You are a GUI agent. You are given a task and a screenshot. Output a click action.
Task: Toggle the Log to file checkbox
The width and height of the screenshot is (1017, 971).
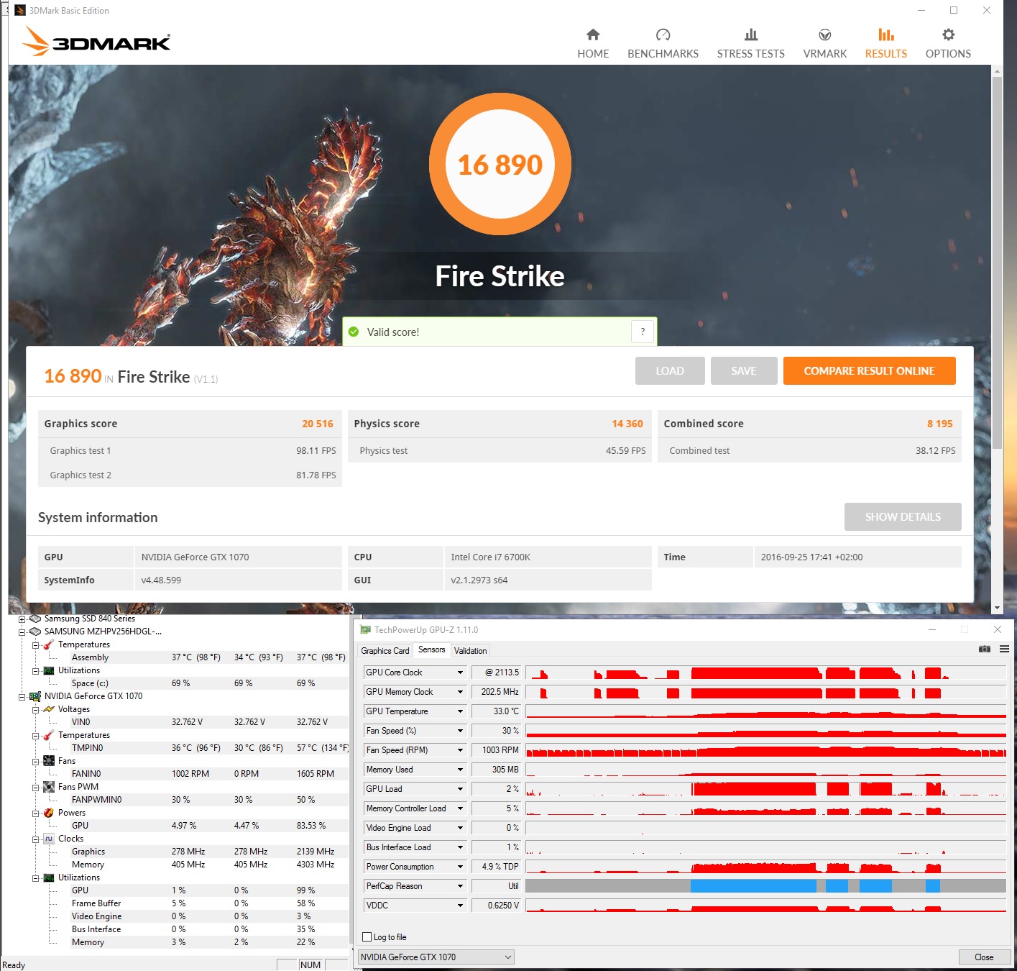(x=367, y=937)
